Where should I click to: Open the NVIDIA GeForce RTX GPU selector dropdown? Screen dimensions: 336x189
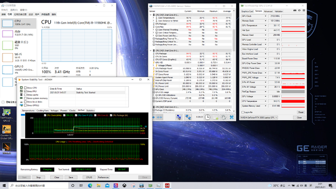point(259,117)
